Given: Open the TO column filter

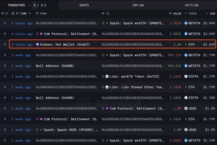Looking at the screenshot, I should (103, 13).
